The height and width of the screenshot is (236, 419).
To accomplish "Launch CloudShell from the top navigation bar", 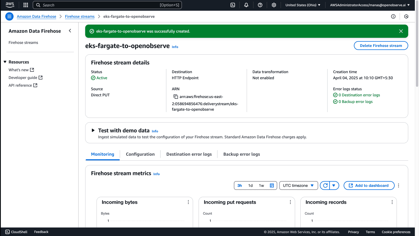I will pyautogui.click(x=233, y=5).
